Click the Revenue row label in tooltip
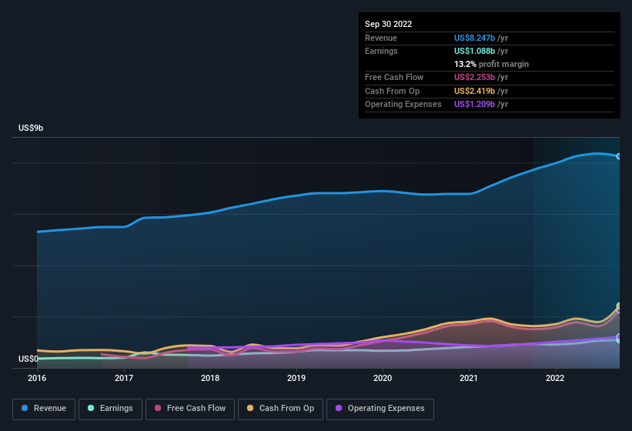Viewport: 632px width, 431px height. pos(381,38)
